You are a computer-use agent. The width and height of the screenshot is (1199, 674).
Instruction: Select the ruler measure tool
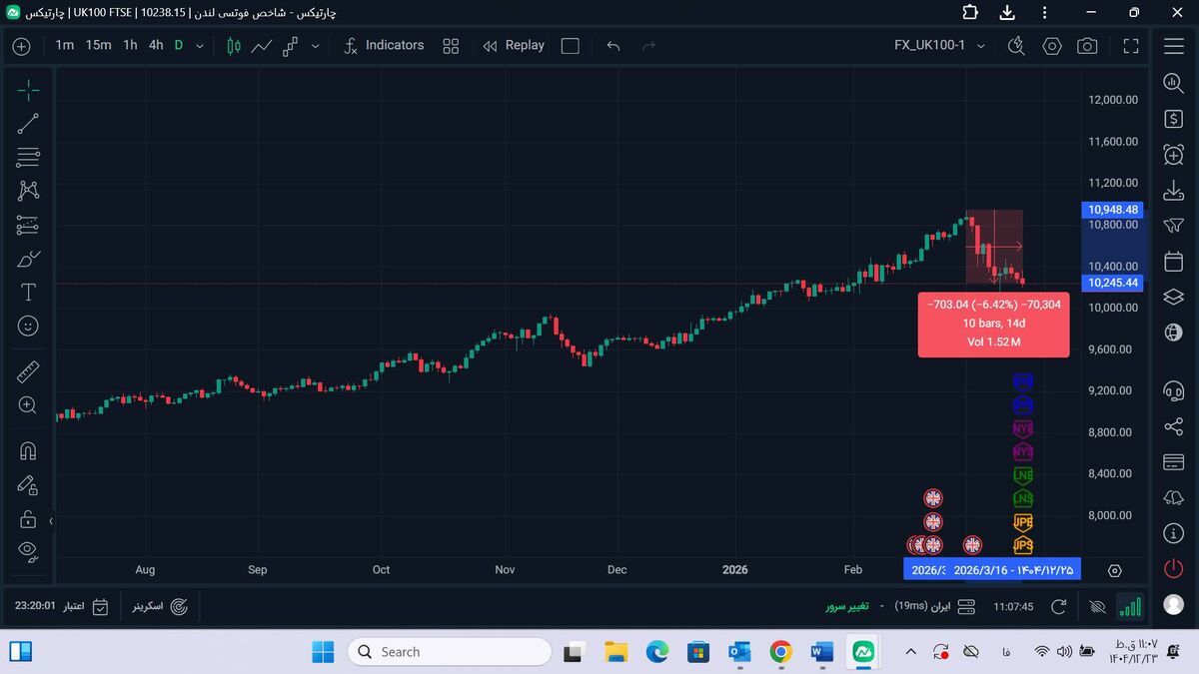28,371
